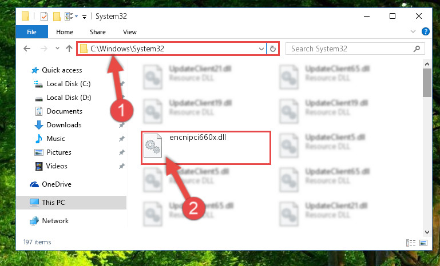Click the New folder quick access icon

(x=57, y=17)
